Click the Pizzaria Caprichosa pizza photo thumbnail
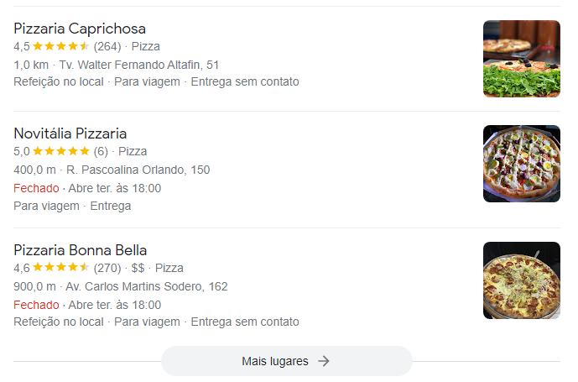The image size is (578, 382). point(522,59)
